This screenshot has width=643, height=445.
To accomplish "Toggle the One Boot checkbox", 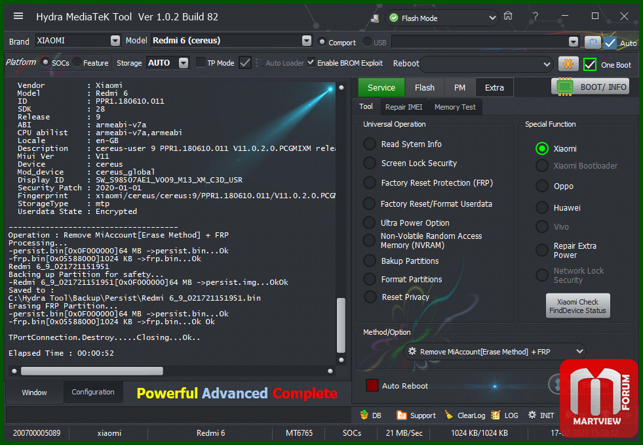I will click(590, 64).
